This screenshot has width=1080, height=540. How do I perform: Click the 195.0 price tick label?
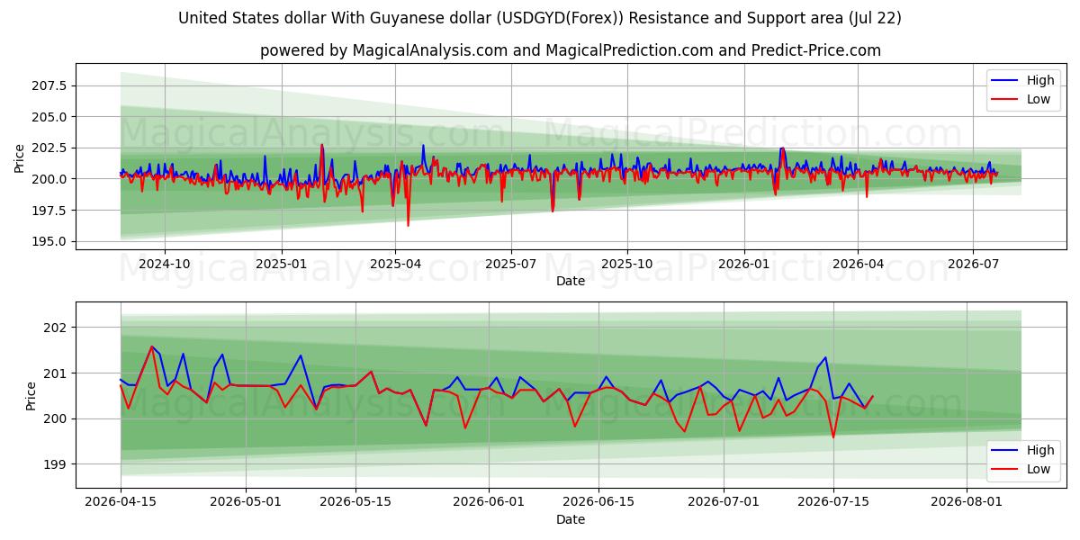pos(49,241)
